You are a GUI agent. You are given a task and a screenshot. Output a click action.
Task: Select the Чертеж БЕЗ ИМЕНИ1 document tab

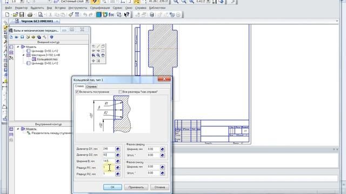(x=37, y=21)
